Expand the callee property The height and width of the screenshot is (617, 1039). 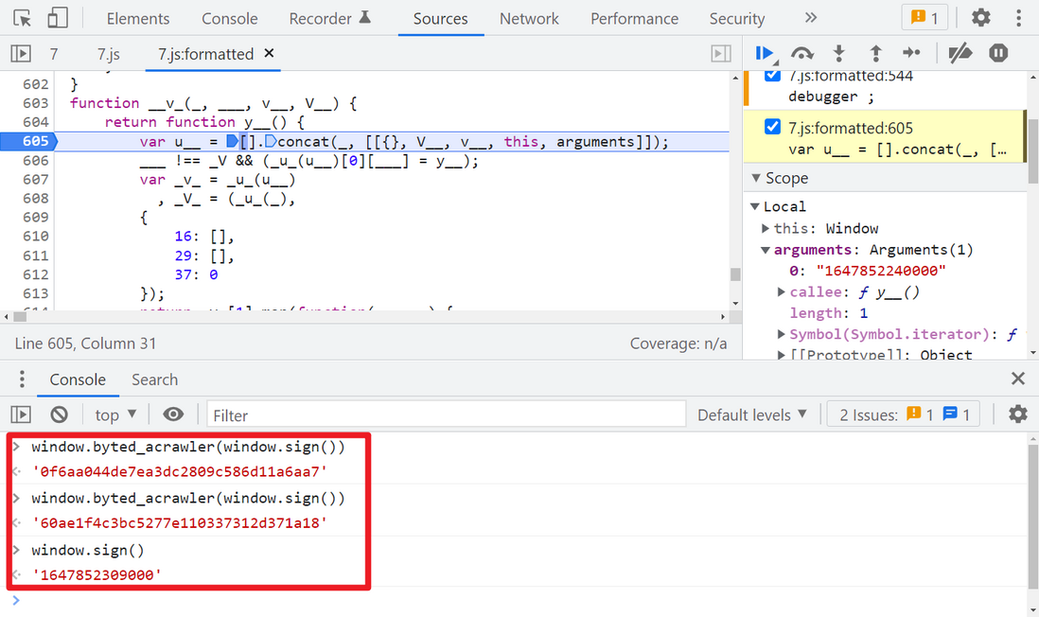click(x=782, y=291)
